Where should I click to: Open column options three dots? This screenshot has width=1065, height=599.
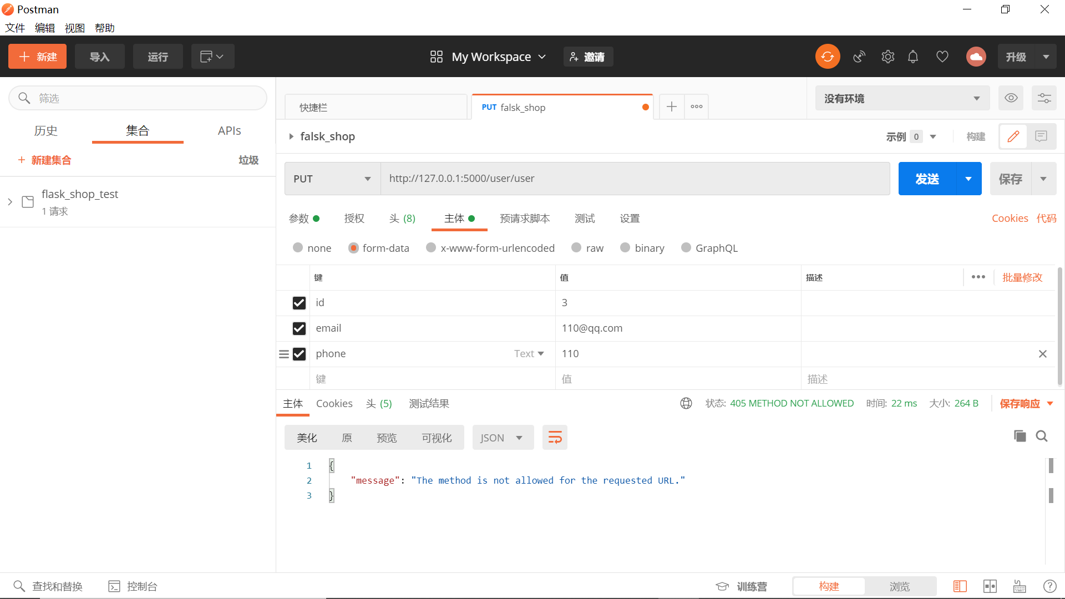978,277
